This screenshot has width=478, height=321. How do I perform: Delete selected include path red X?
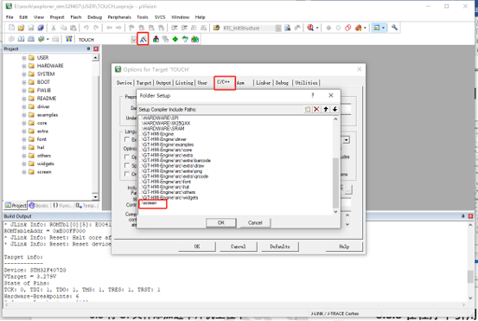click(x=316, y=109)
